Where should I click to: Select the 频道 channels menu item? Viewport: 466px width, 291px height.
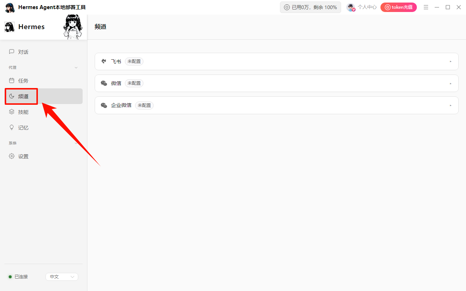[x=44, y=96]
